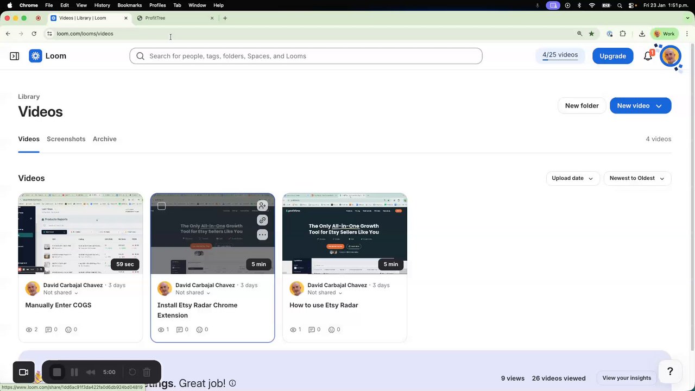Click the Upgrade button
The width and height of the screenshot is (695, 391).
612,56
